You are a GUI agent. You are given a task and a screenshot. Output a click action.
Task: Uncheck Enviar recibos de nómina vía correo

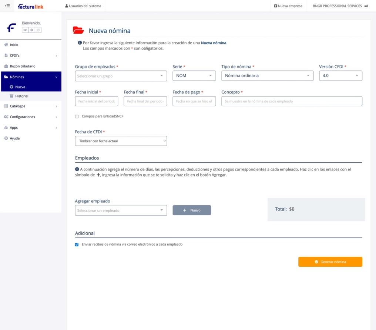pyautogui.click(x=77, y=245)
